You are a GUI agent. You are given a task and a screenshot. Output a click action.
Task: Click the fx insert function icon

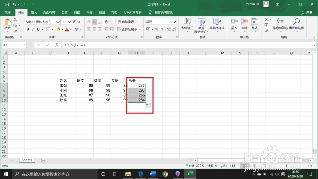click(56, 45)
